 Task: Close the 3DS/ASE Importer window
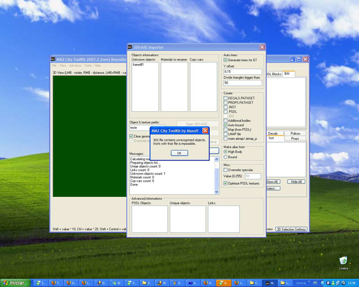tap(262, 47)
